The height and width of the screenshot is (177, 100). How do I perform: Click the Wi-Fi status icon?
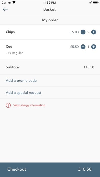14,3
